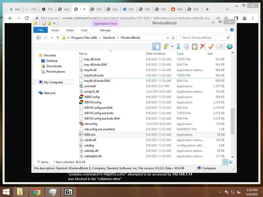Viewport: 263px width, 197px height.
Task: Go back with Explorer back arrow
Action: pyautogui.click(x=39, y=38)
